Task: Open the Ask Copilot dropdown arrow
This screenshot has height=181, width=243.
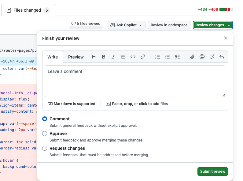Action: tap(140, 25)
